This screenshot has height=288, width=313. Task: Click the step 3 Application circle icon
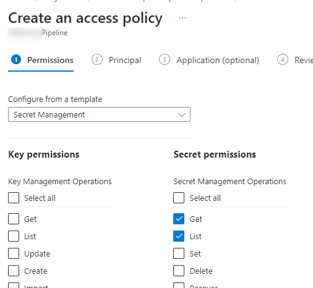tap(165, 60)
